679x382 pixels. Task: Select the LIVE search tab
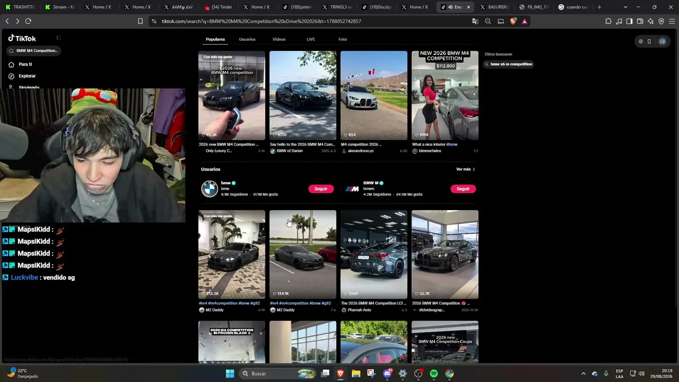click(311, 39)
